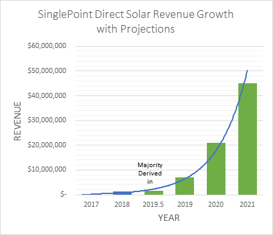Viewport: 273px width, 235px height.
Task: Click the $60,000,000 axis label
Action: (x=47, y=45)
